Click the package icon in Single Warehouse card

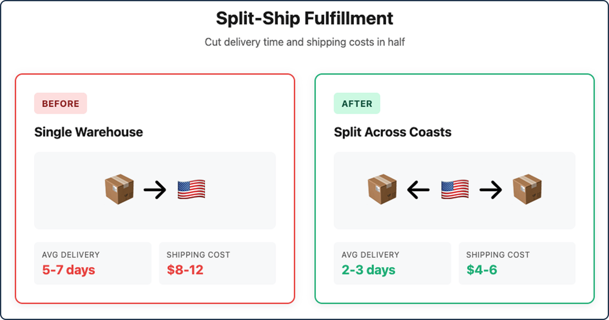click(x=119, y=189)
